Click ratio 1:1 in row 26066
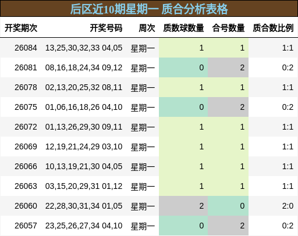Viewport: 298px width, 236px height. coord(288,166)
